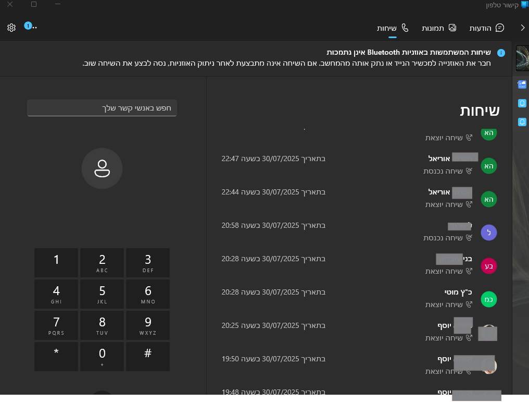Select the אוריאל incoming call at 22:47
529x402 pixels.
[359, 164]
